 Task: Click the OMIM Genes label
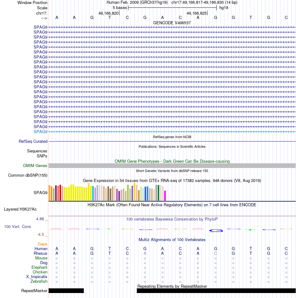pos(35,166)
